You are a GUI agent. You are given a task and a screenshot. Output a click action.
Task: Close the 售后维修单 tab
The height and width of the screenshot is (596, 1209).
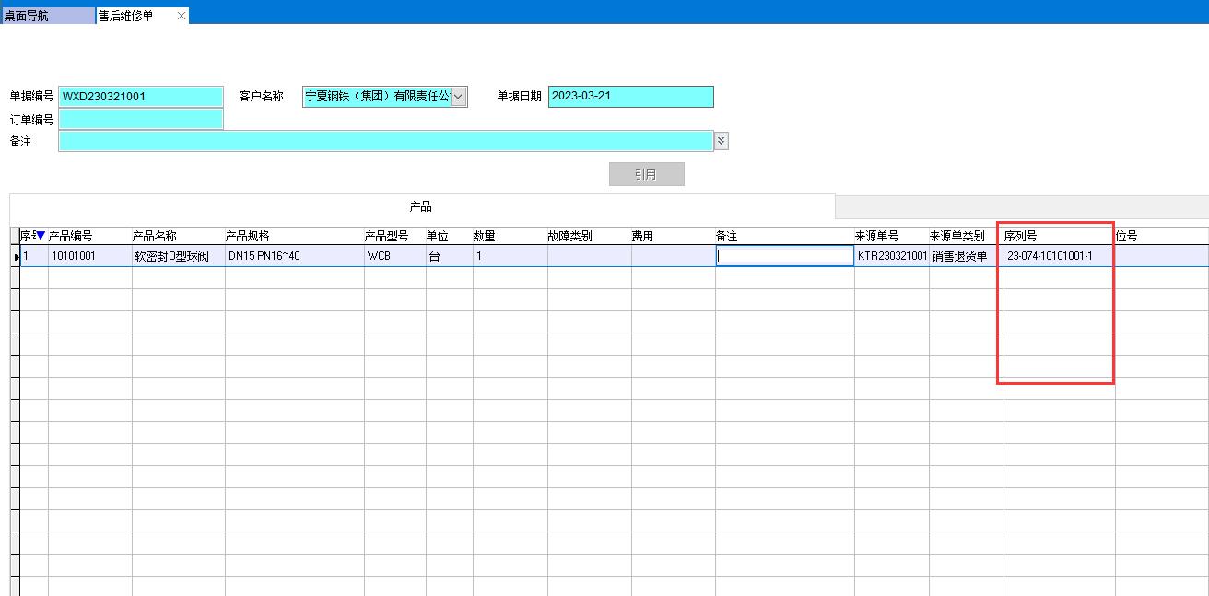point(182,16)
